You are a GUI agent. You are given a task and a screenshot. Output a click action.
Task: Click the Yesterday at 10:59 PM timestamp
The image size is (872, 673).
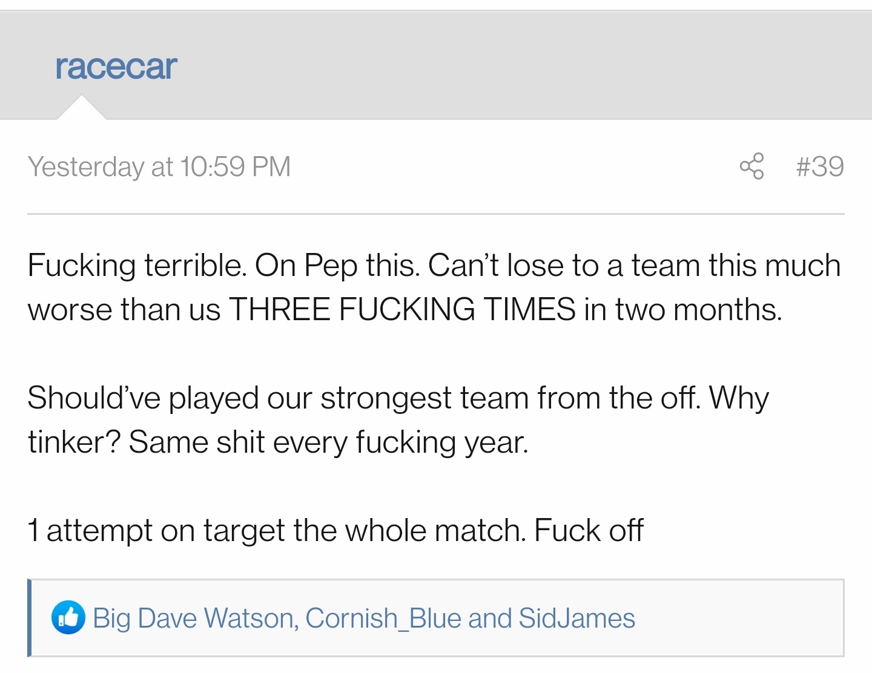point(159,166)
